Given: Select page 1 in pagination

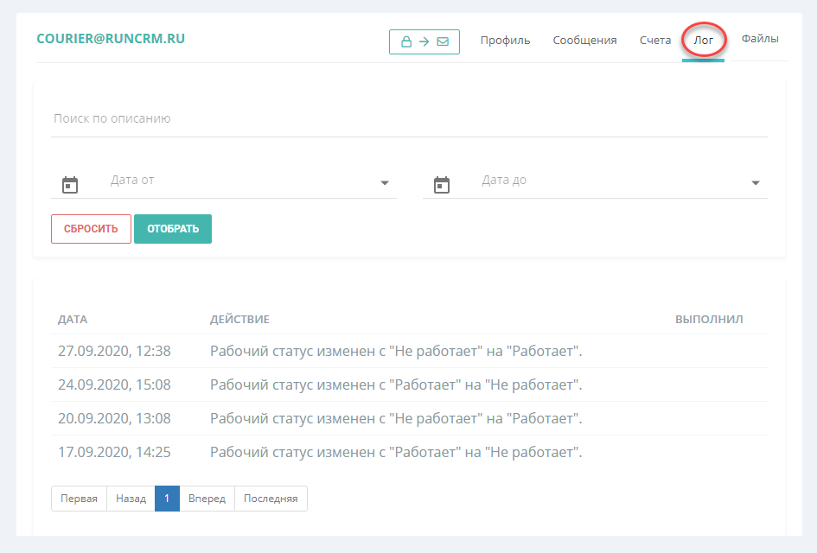Looking at the screenshot, I should click(167, 499).
